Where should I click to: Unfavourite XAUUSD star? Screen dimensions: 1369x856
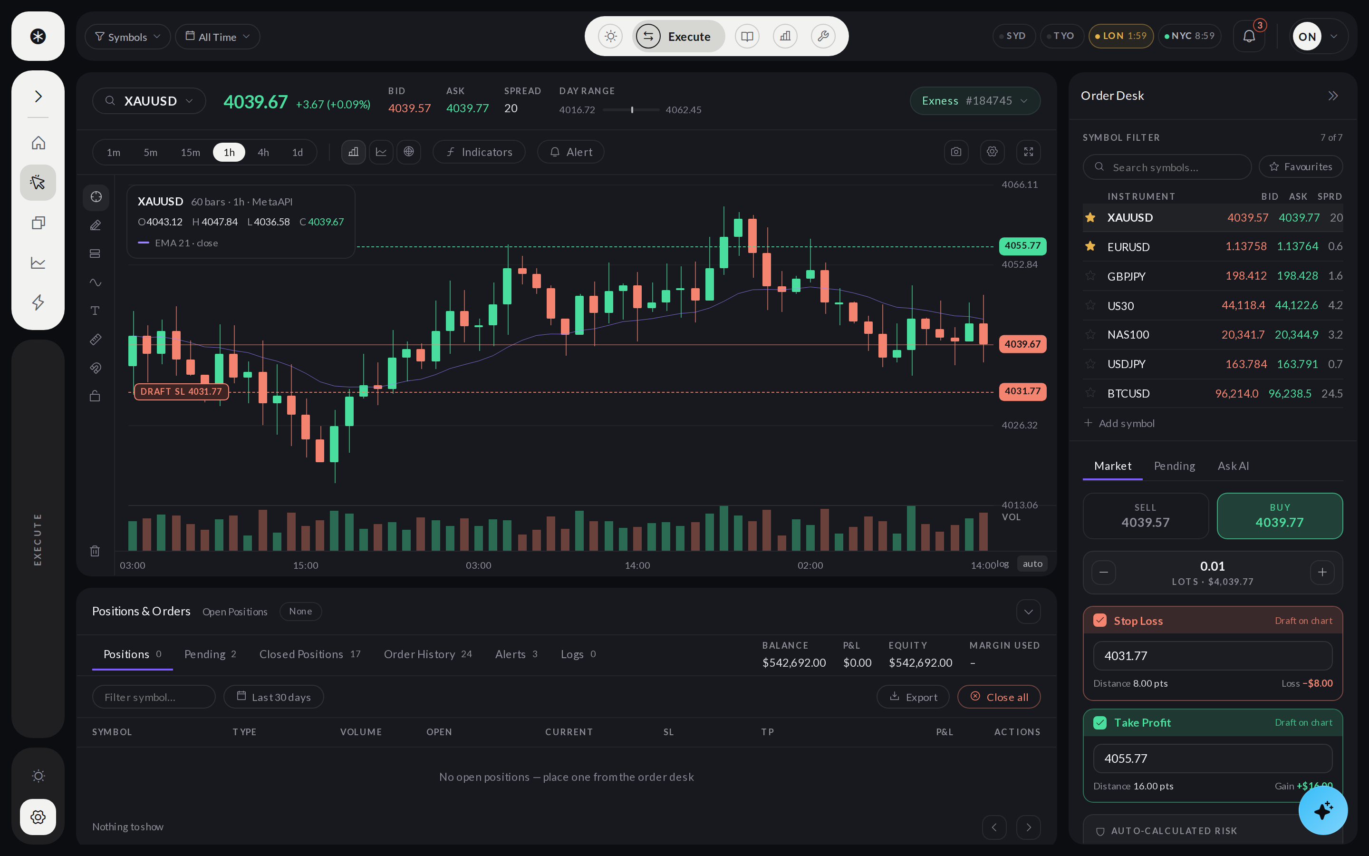(x=1090, y=217)
